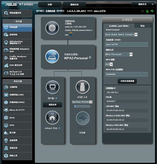Click the LAN MAC address value field

[126, 110]
